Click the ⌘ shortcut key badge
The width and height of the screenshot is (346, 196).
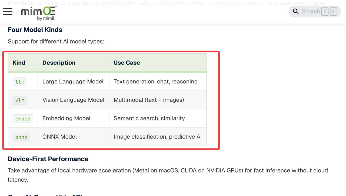(325, 12)
